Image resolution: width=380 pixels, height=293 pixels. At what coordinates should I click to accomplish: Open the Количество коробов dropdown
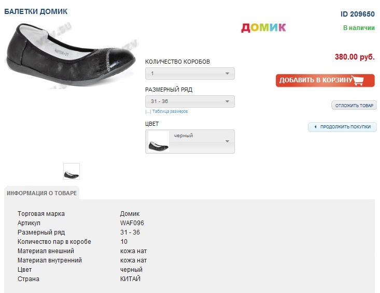click(x=190, y=74)
